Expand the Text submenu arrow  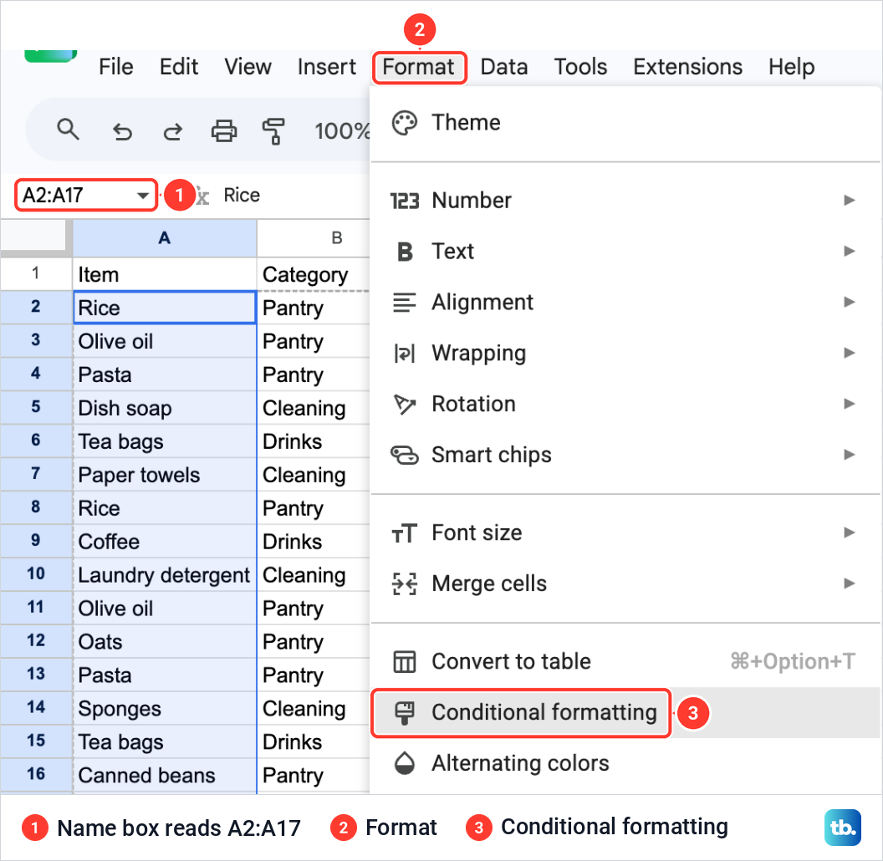tap(850, 251)
